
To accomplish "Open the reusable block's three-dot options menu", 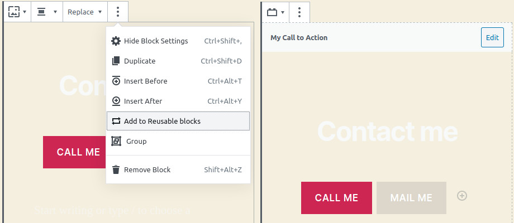I will pyautogui.click(x=299, y=12).
